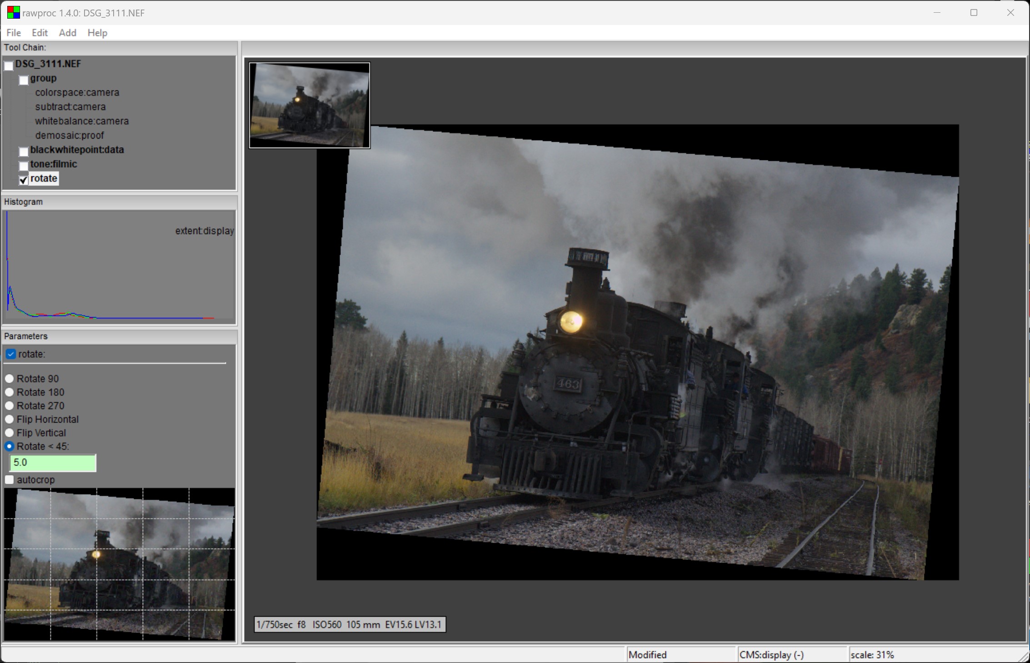
Task: Open the File menu
Action: 14,33
